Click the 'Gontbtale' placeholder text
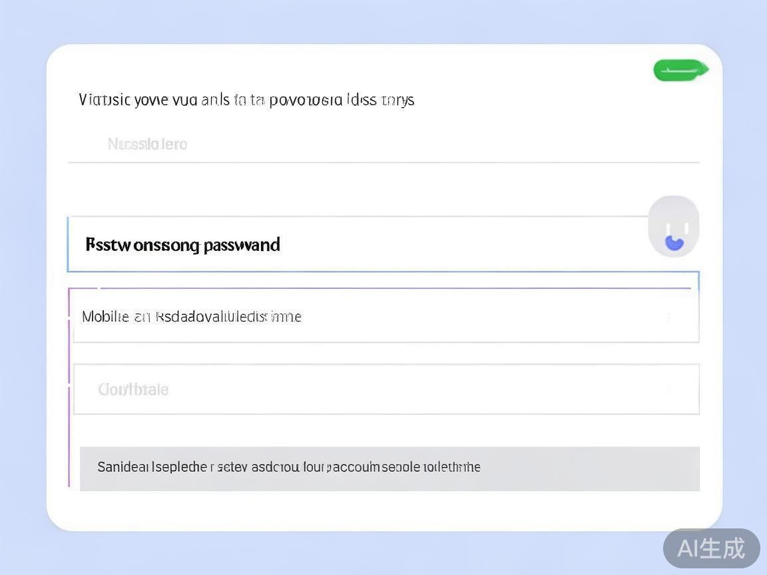Image resolution: width=767 pixels, height=575 pixels. pyautogui.click(x=133, y=389)
